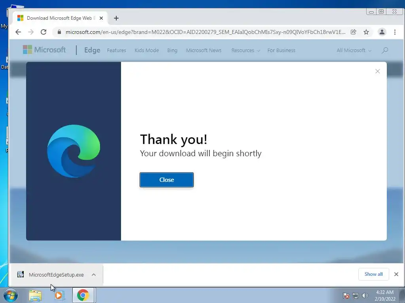The height and width of the screenshot is (303, 405).
Task: Open the For Business menu item
Action: click(281, 50)
